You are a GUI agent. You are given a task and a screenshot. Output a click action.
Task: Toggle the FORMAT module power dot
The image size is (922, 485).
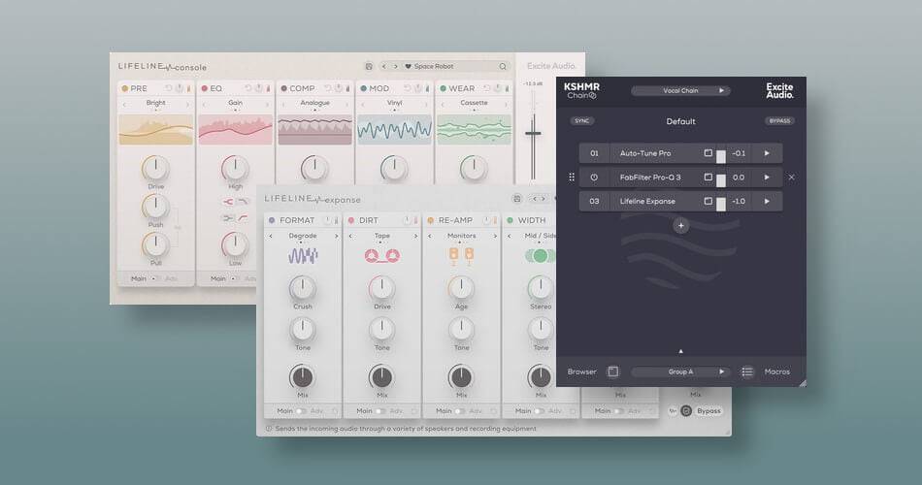point(272,220)
